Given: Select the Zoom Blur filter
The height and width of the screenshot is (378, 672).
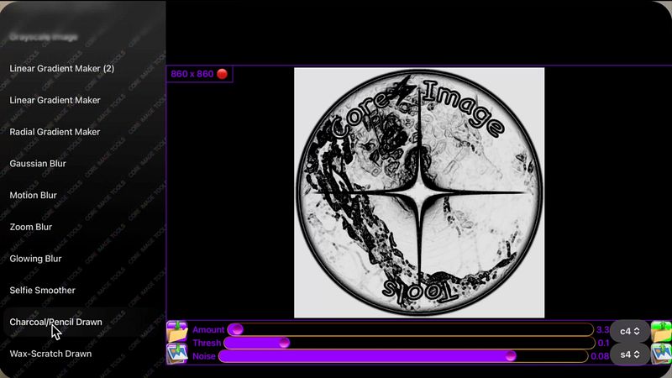Looking at the screenshot, I should tap(31, 227).
